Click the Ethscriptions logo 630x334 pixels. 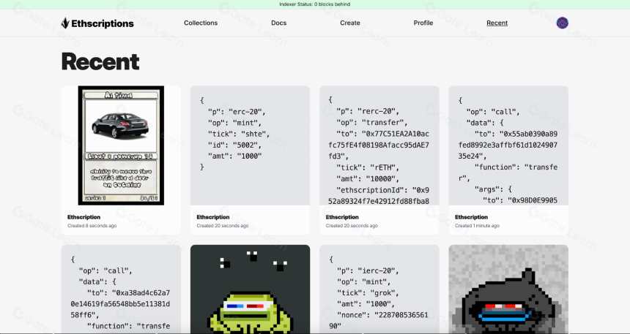(x=97, y=23)
